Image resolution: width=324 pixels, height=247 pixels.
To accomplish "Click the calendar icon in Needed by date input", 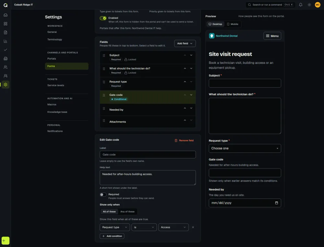I will (276, 203).
